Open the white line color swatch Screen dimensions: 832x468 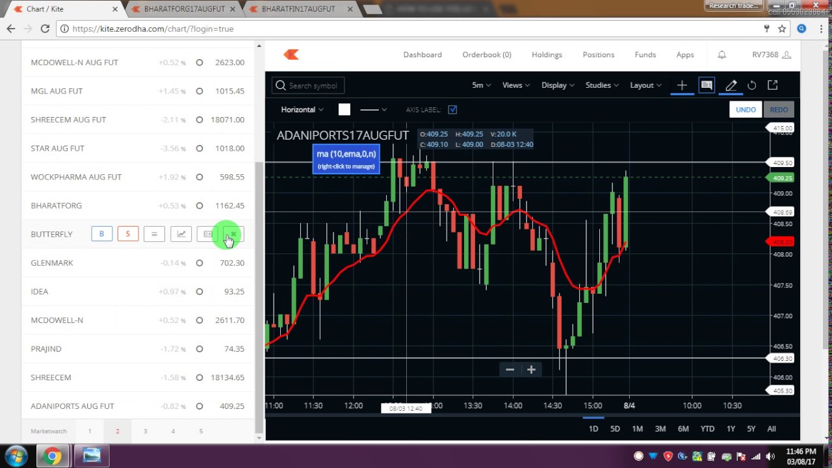[344, 110]
